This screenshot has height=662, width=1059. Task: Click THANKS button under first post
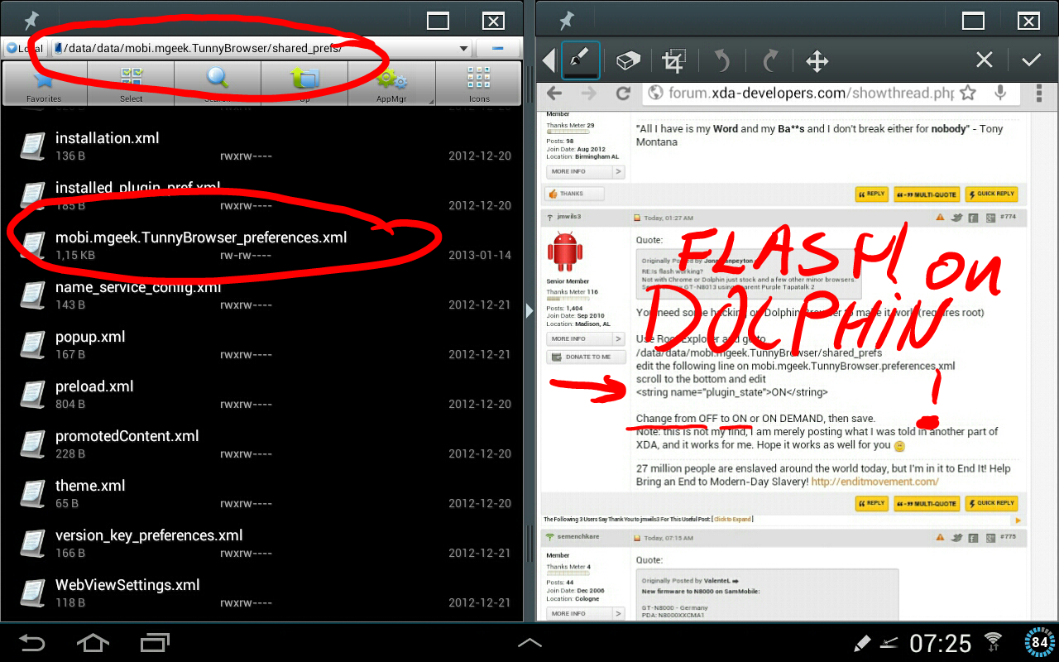coord(574,194)
